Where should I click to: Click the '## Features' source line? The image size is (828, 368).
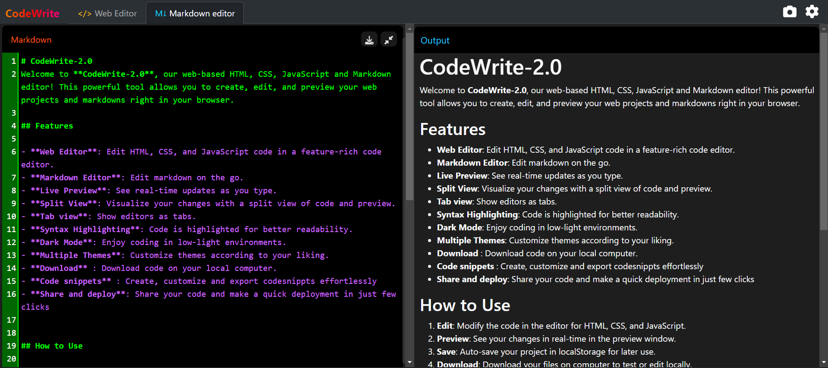47,126
